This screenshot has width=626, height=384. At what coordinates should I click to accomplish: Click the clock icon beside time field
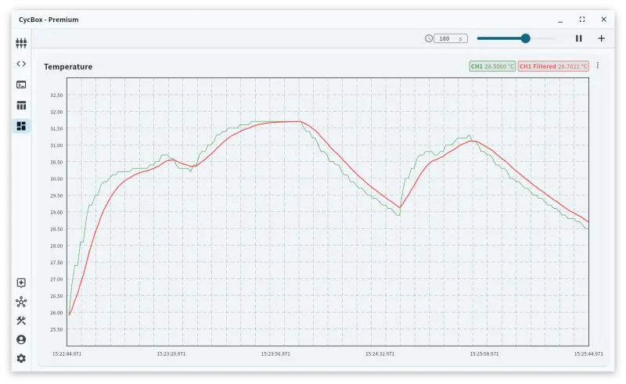tap(429, 38)
